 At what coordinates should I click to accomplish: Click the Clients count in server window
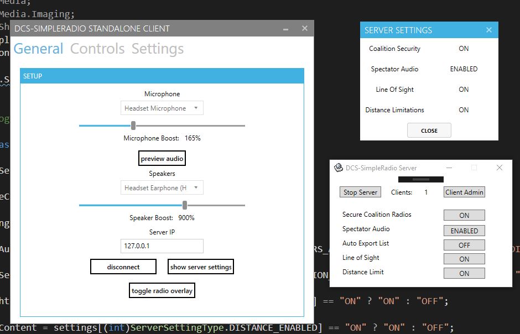[x=426, y=192]
